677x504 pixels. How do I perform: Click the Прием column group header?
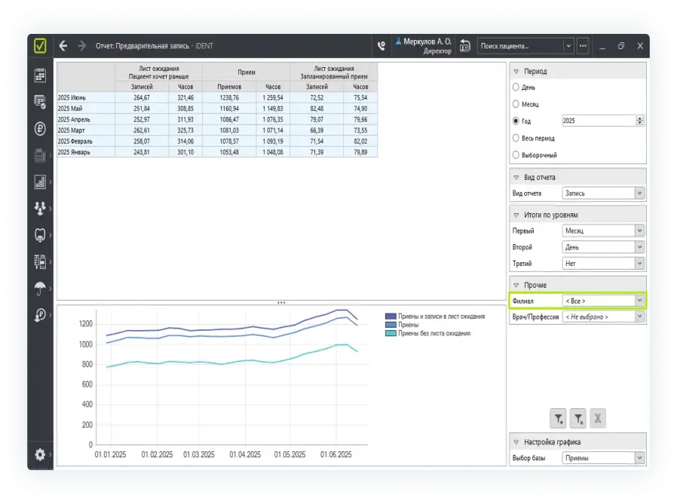(x=247, y=72)
